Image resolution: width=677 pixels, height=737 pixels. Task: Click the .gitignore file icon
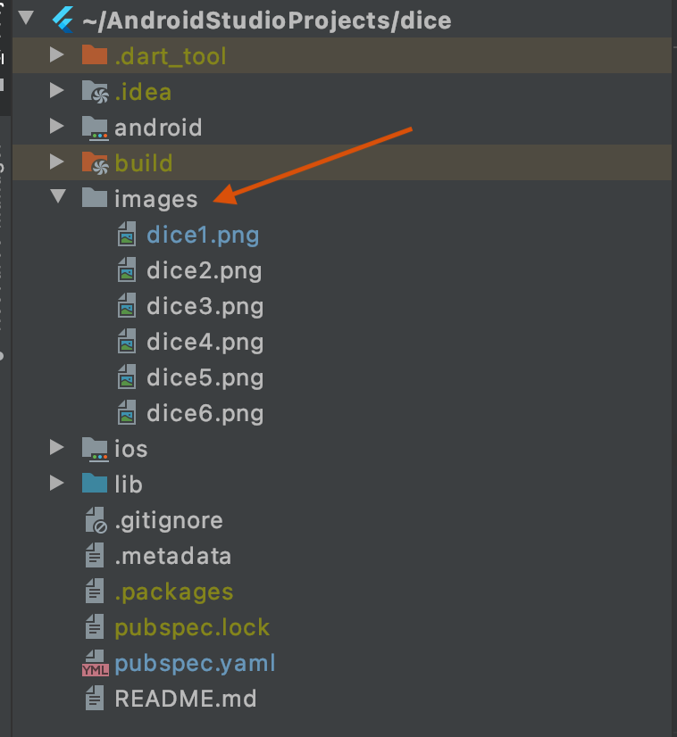point(94,520)
